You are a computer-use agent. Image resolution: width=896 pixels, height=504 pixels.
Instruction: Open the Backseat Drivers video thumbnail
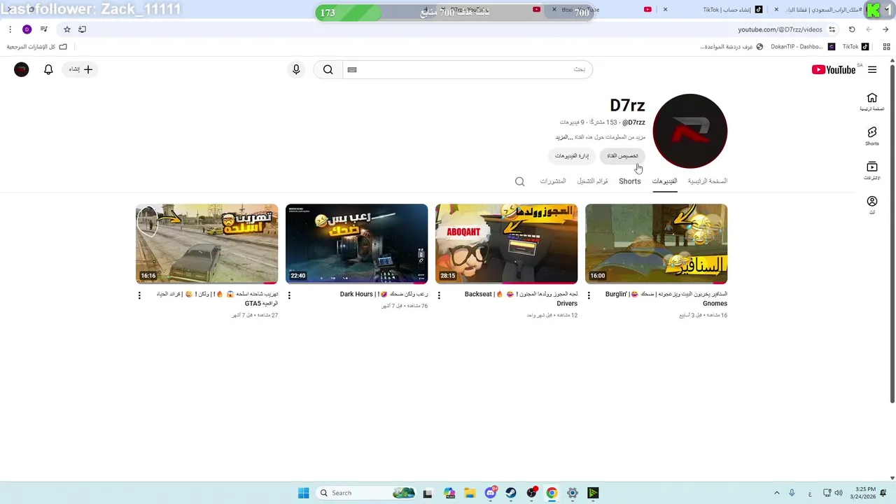pos(507,244)
